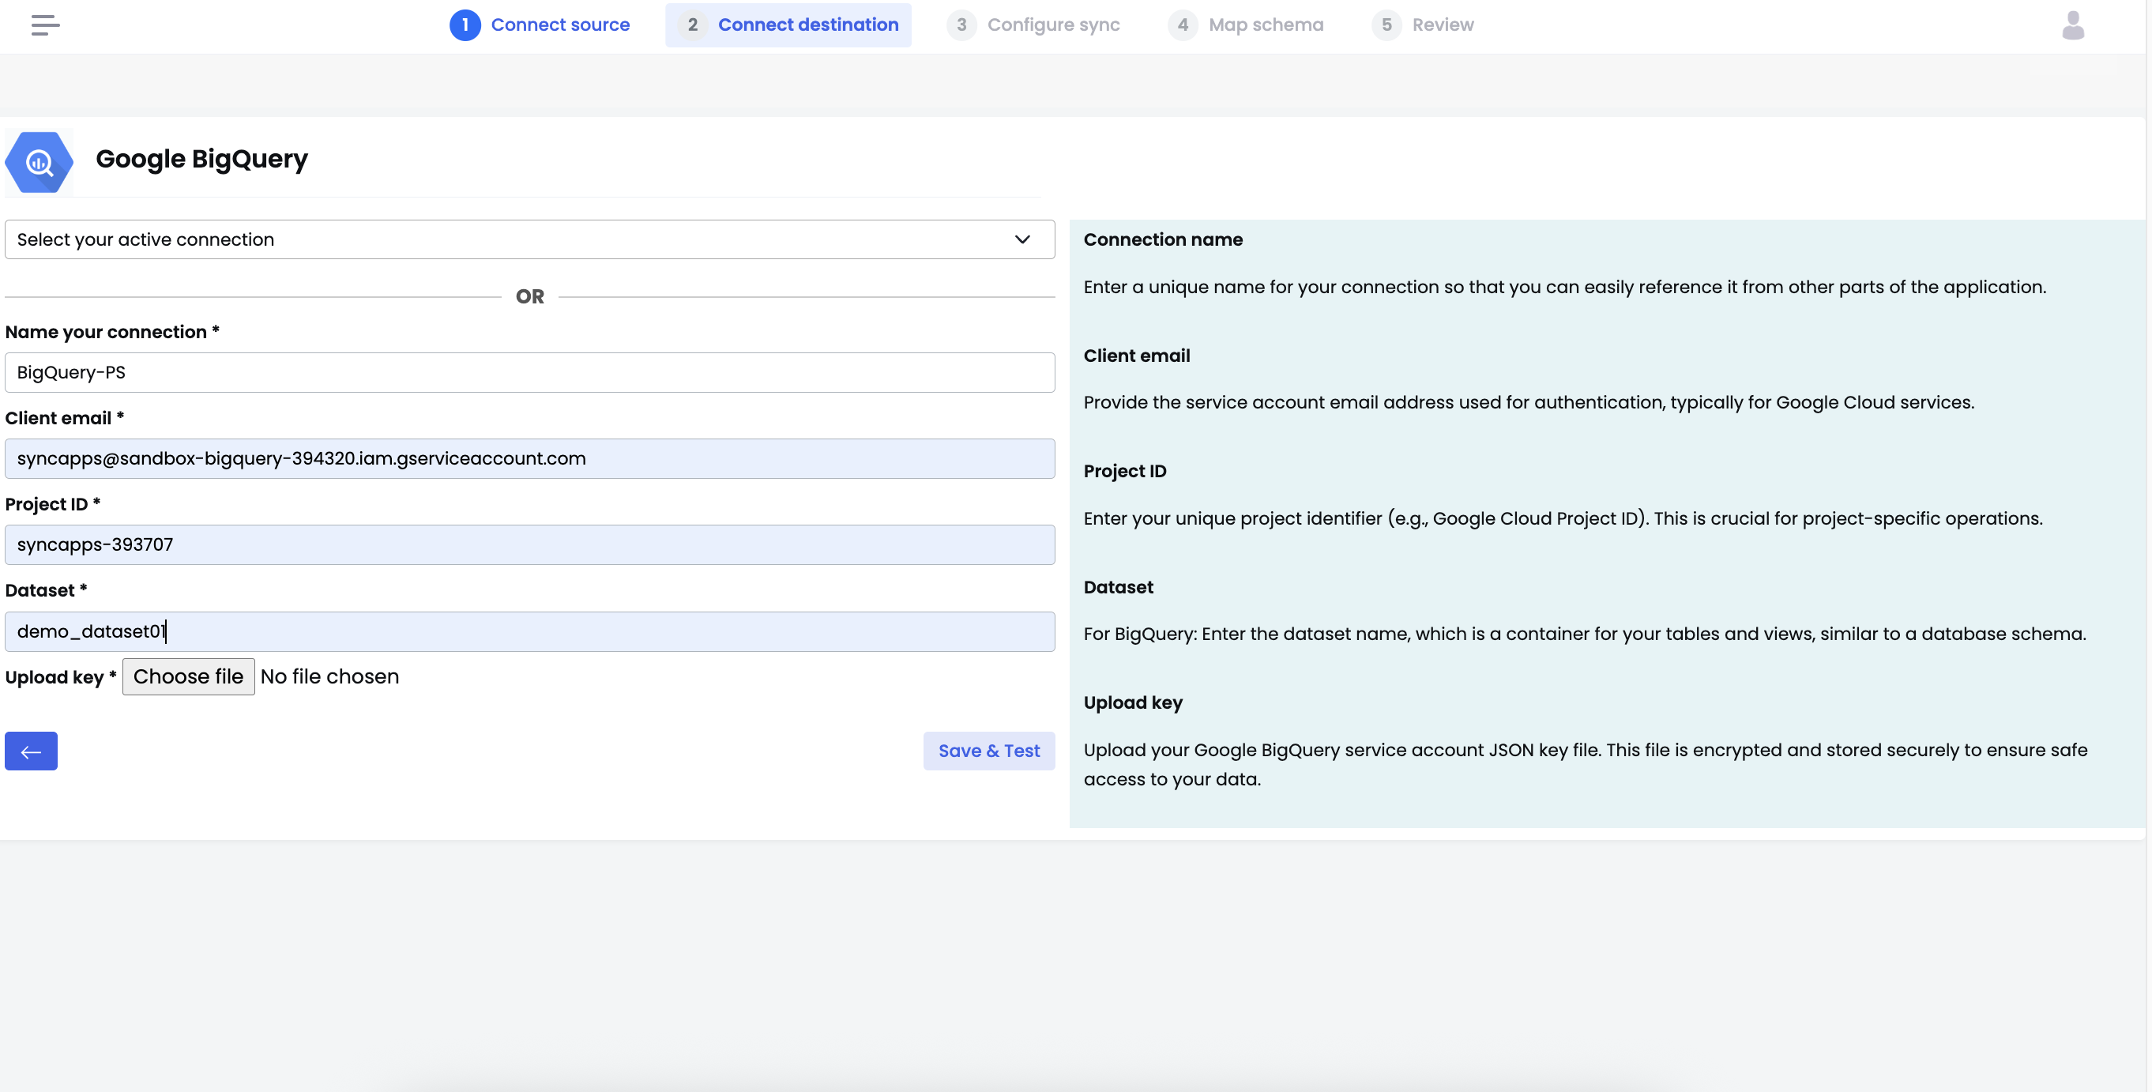Go to Connect source step
Screen dimensions: 2152x1092
click(540, 25)
